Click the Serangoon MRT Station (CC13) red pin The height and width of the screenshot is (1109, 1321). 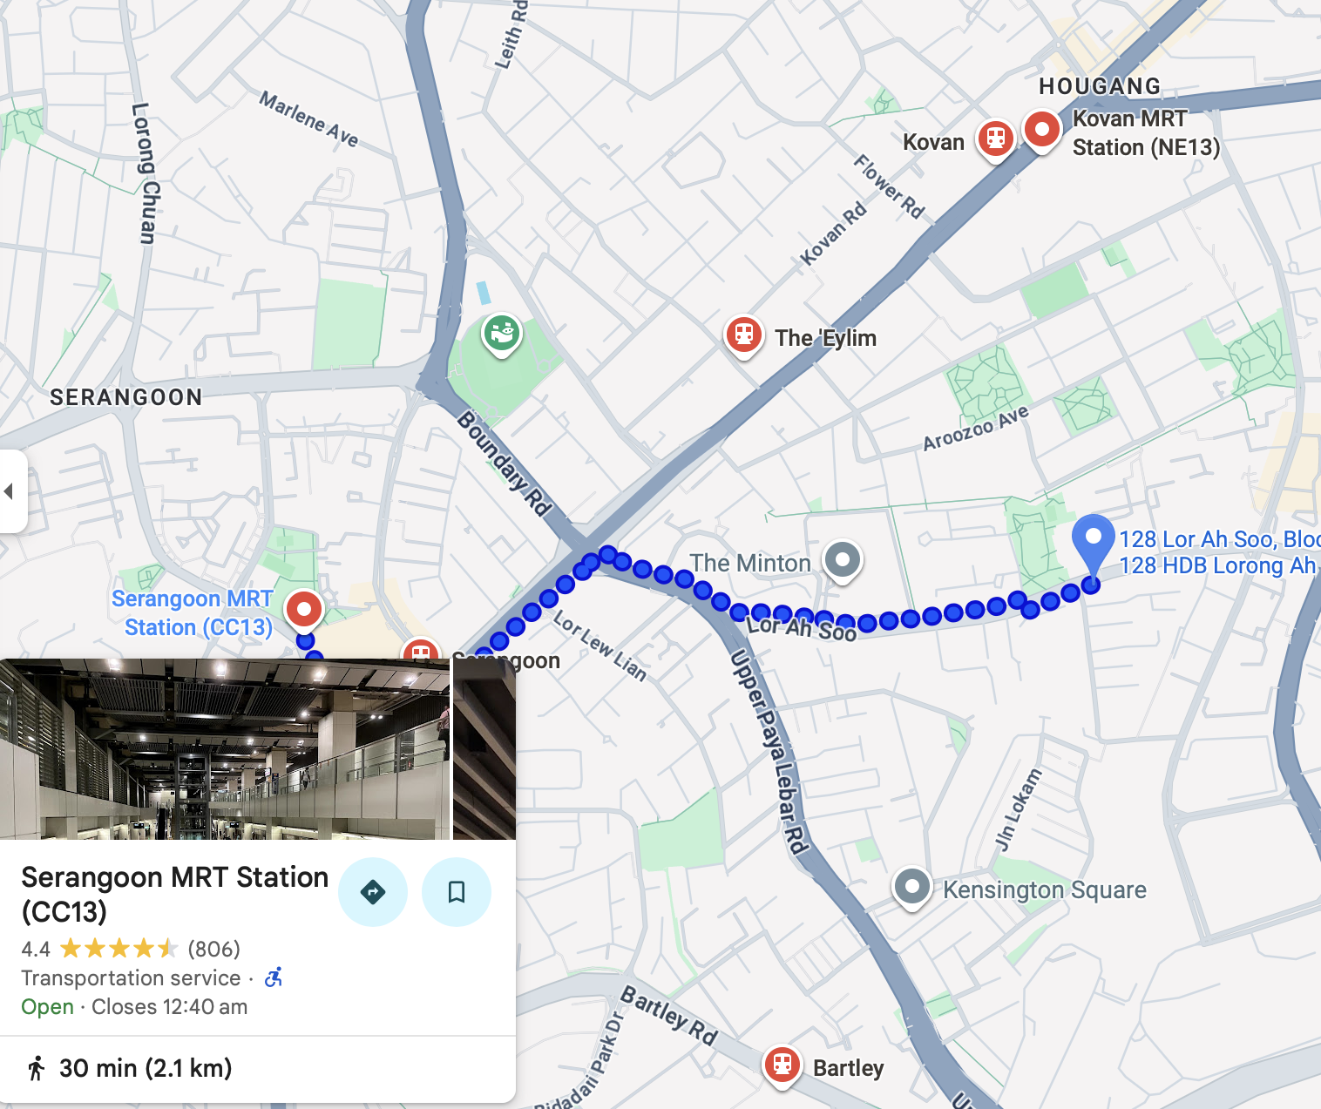tap(304, 611)
